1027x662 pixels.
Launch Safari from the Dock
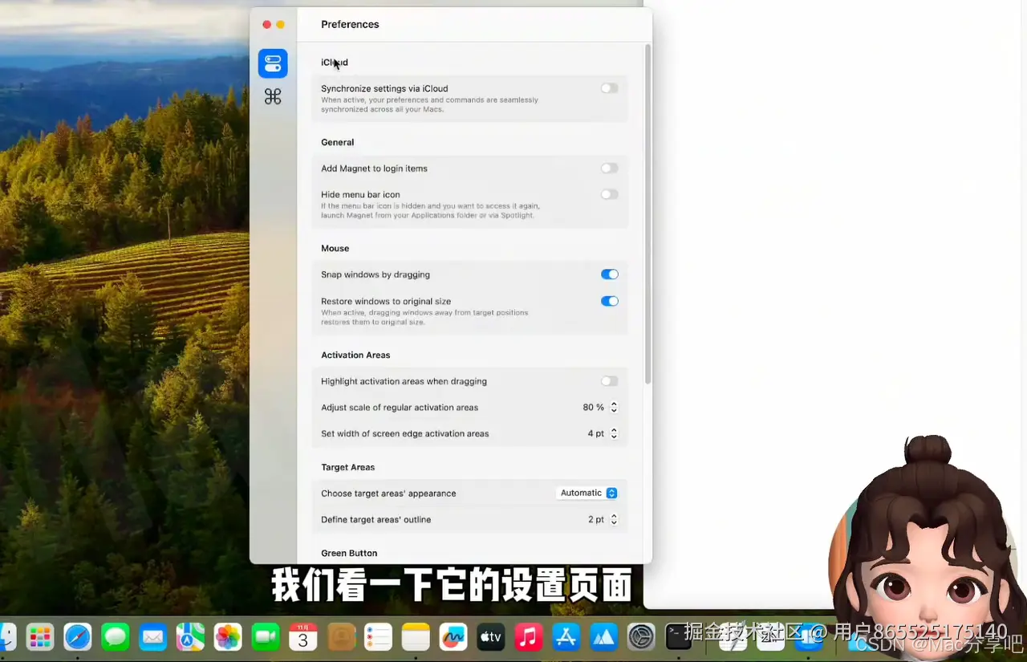tap(78, 637)
